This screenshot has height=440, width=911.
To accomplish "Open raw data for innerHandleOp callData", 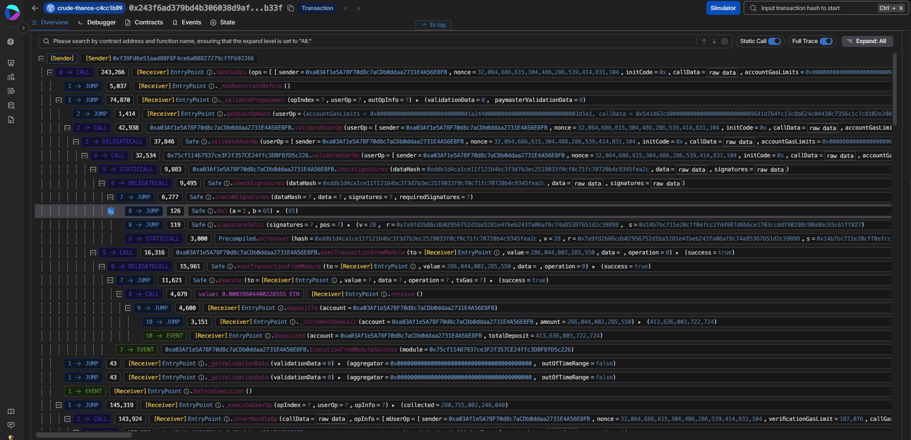I will click(332, 419).
